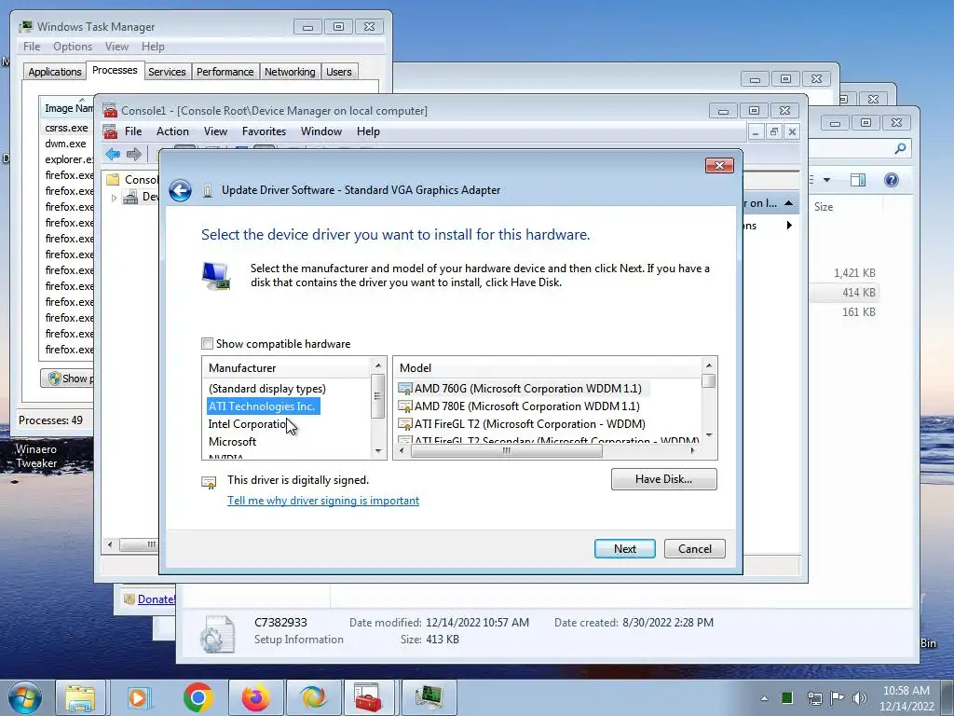
Task: Click the Next button
Action: [625, 548]
